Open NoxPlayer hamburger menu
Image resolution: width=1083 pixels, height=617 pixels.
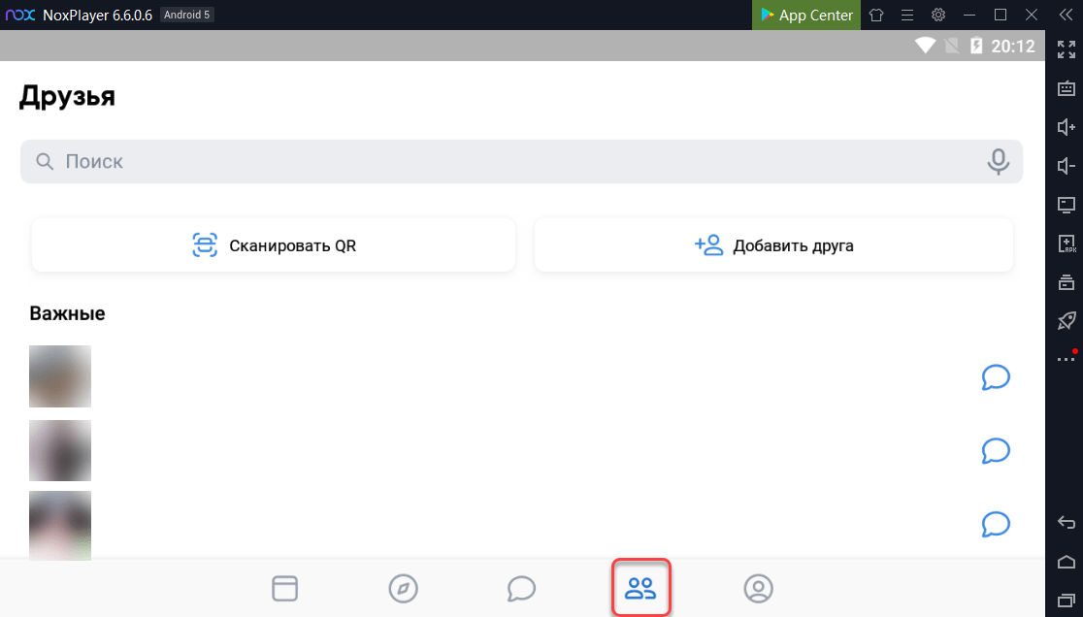pos(907,15)
